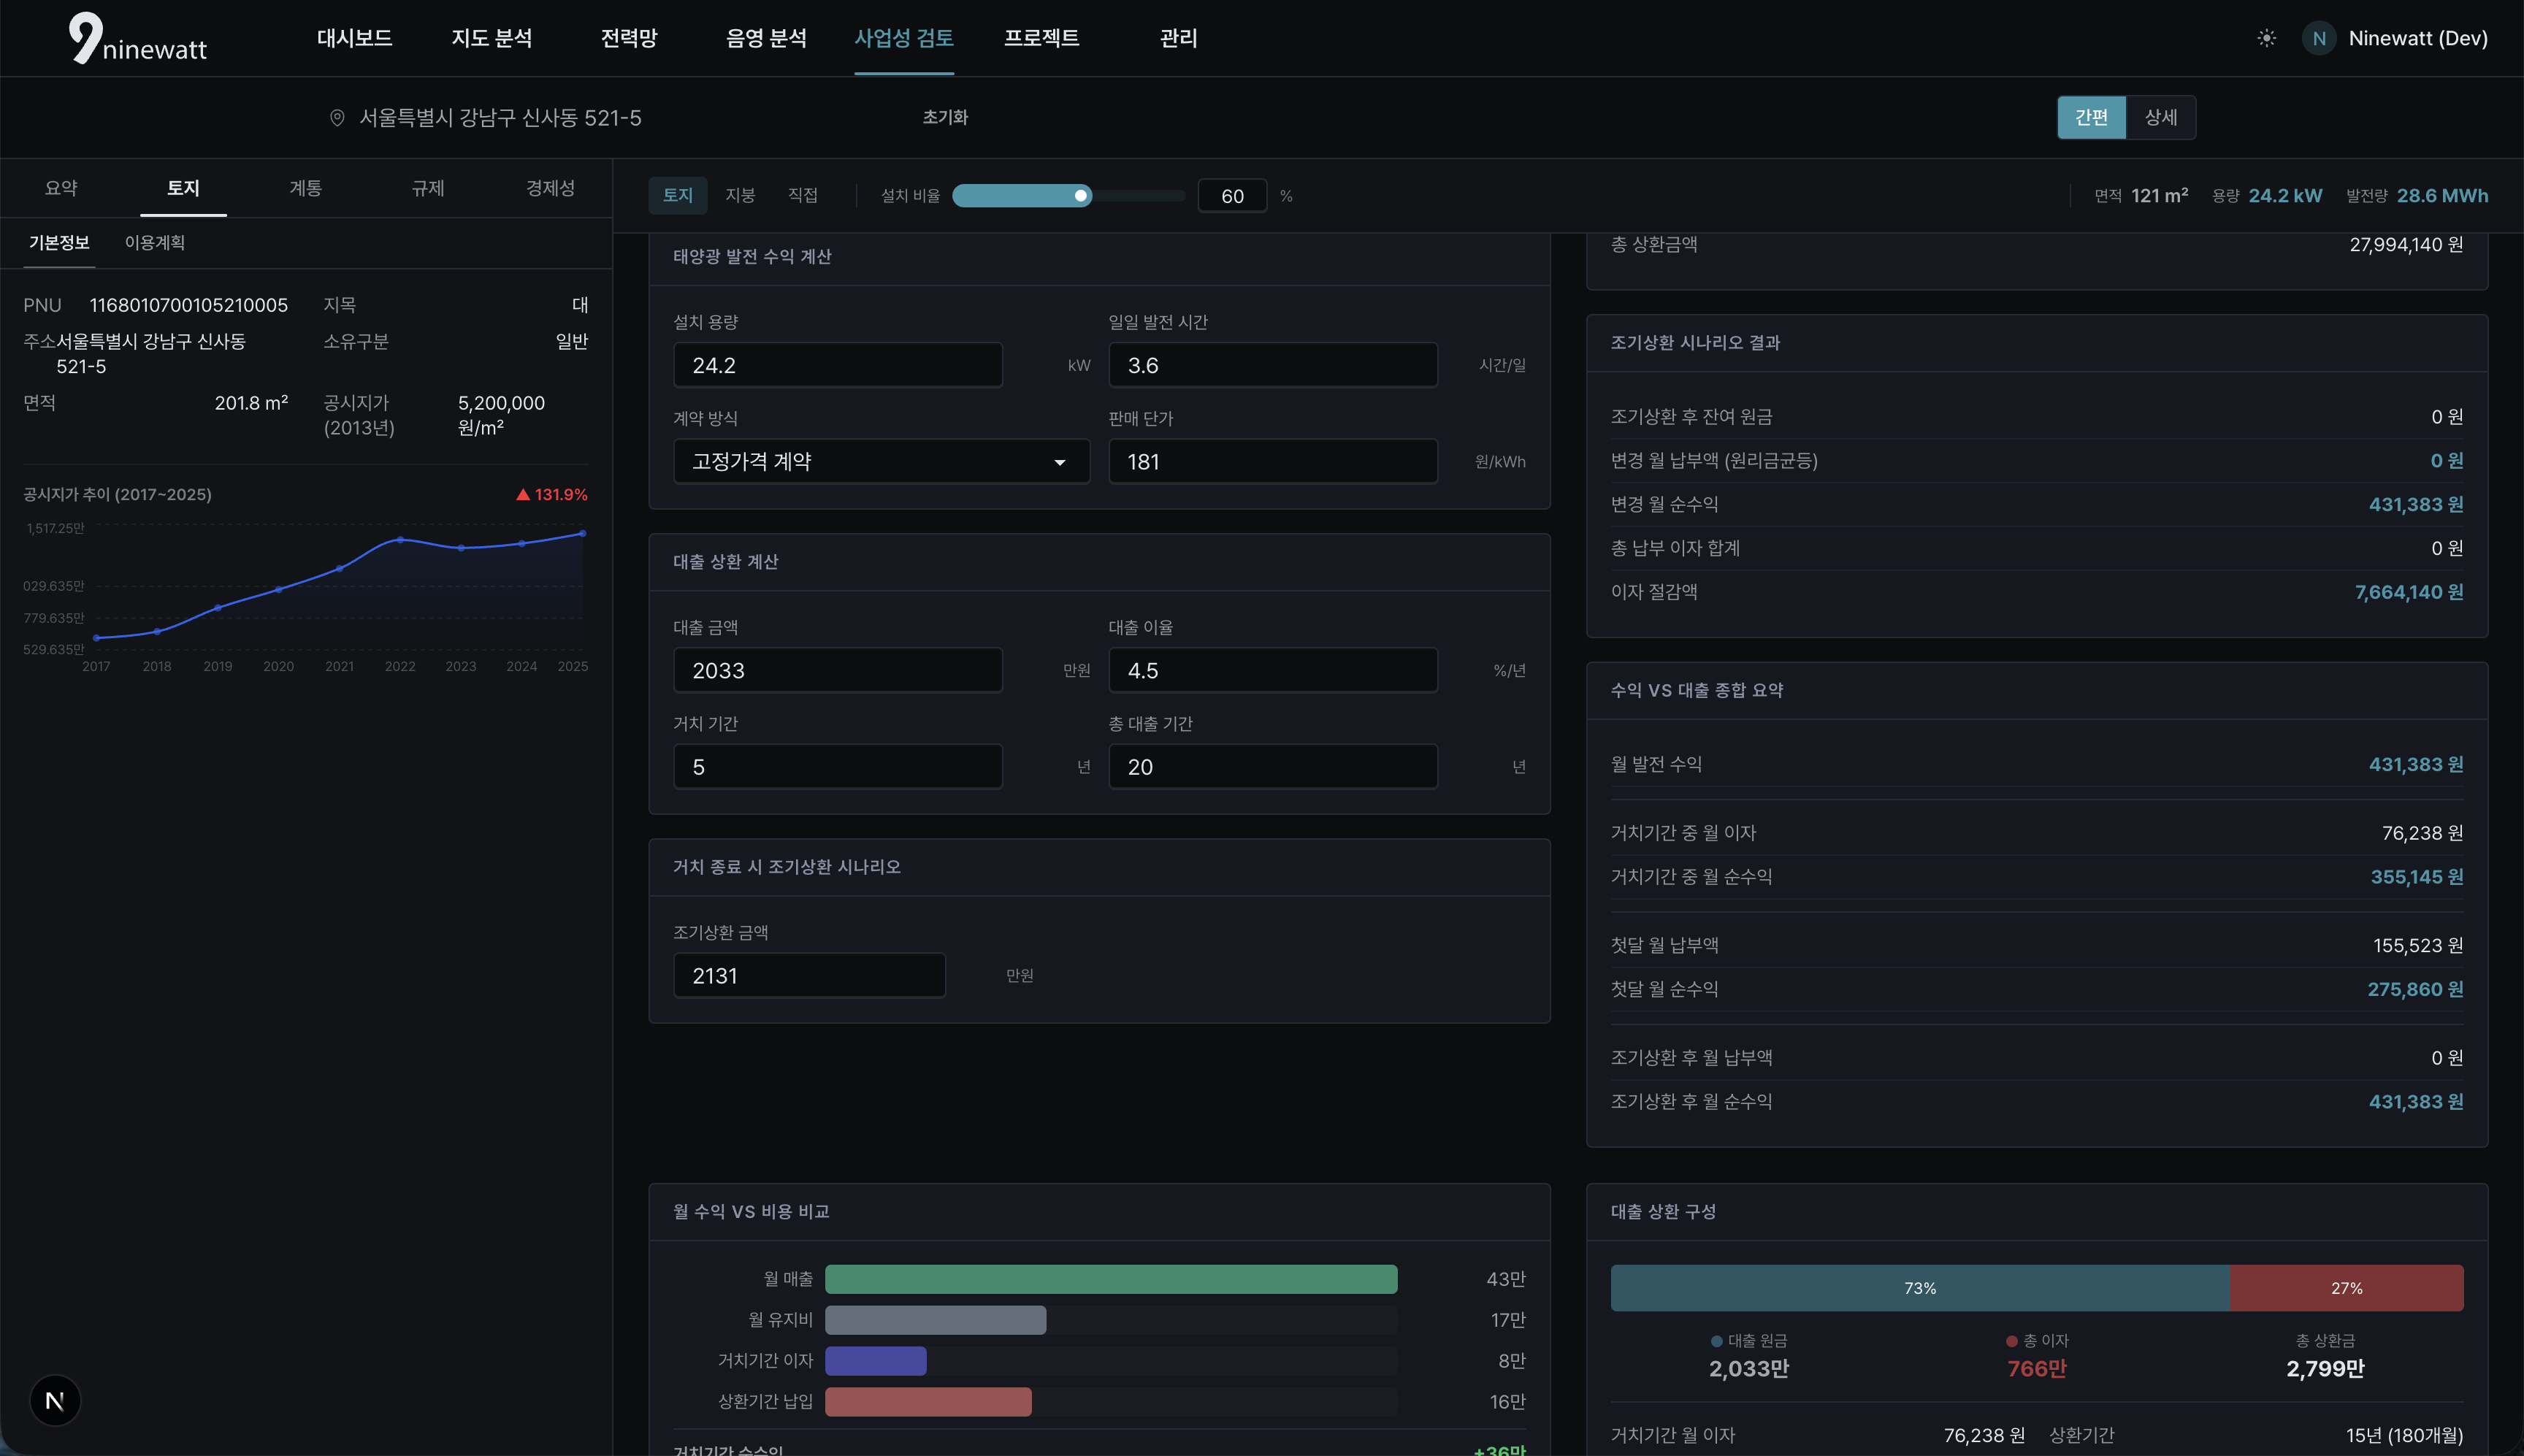This screenshot has height=1456, width=2524.
Task: Switch to 상세 detailed mode
Action: (2160, 117)
